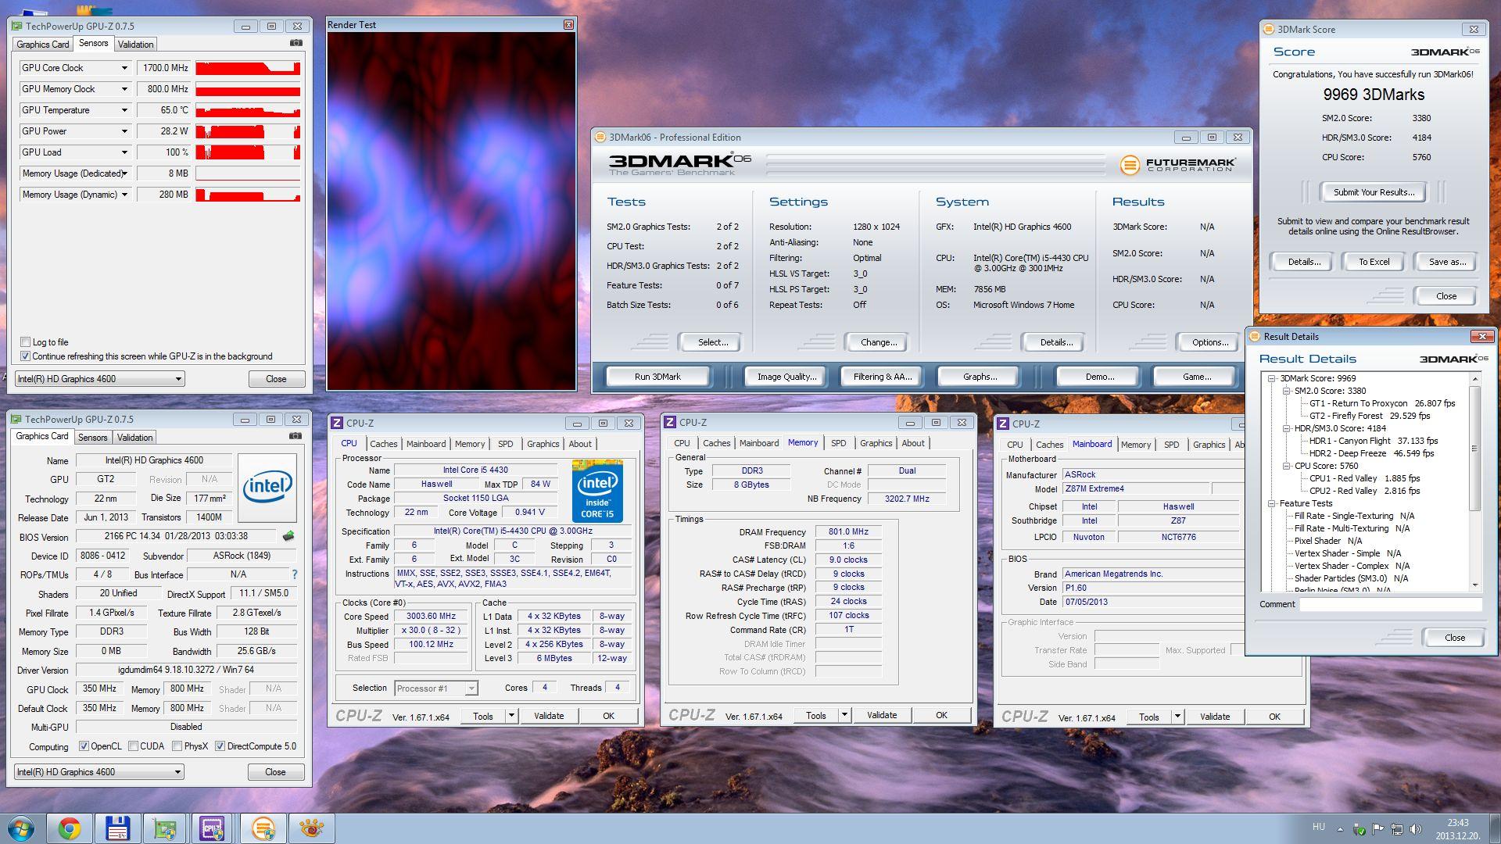Click the Action Center flag tray icon

[1377, 829]
